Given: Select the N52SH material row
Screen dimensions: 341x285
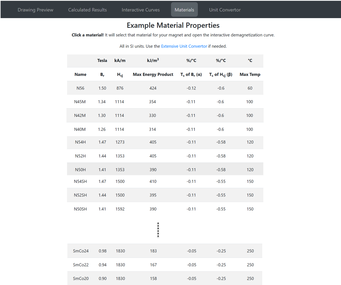Looking at the screenshot, I should 80,195.
